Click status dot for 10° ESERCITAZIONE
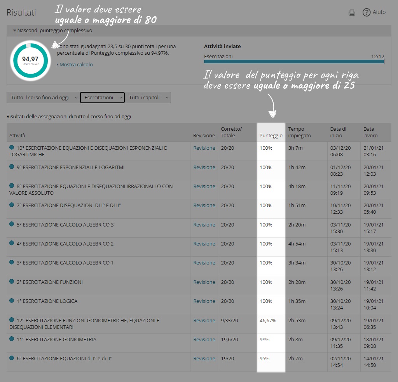 click(12, 148)
